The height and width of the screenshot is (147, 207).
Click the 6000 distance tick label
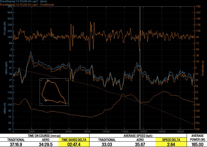coord(69,132)
